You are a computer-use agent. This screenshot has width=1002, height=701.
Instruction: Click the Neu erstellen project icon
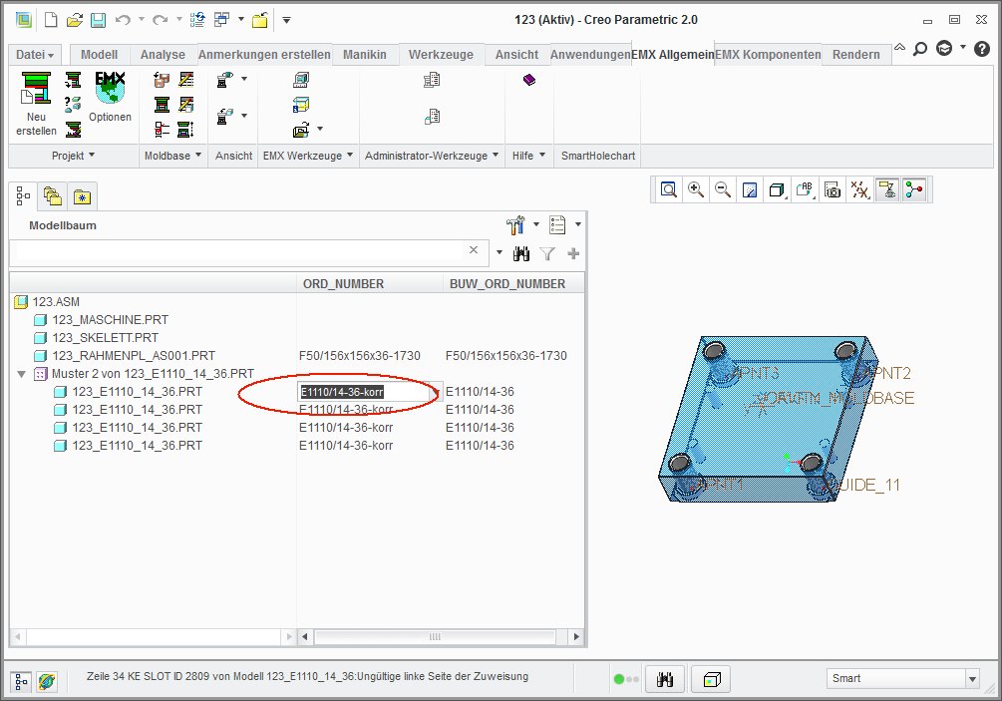(x=36, y=88)
